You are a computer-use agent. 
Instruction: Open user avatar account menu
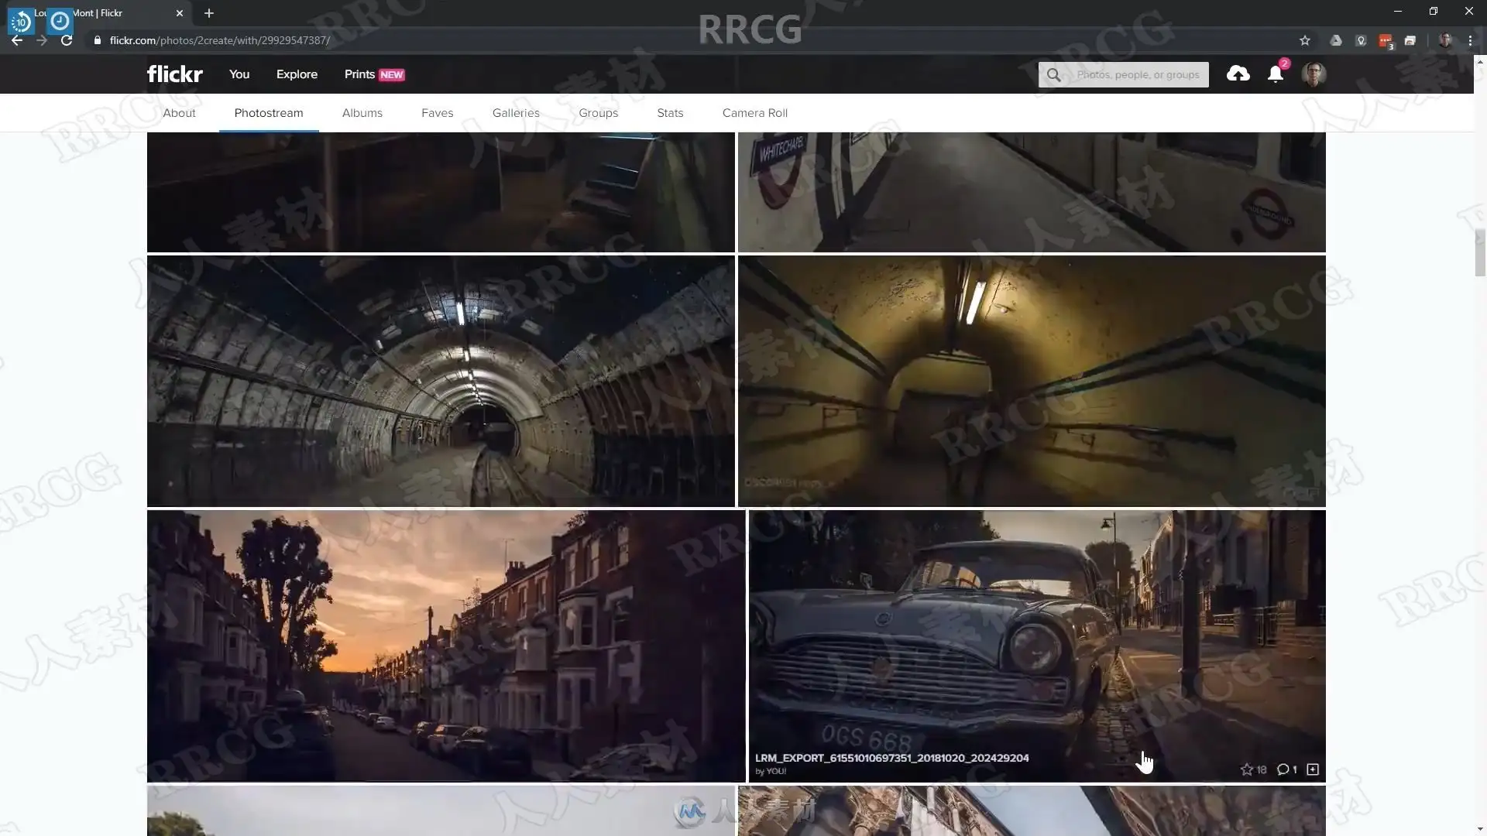(x=1314, y=74)
